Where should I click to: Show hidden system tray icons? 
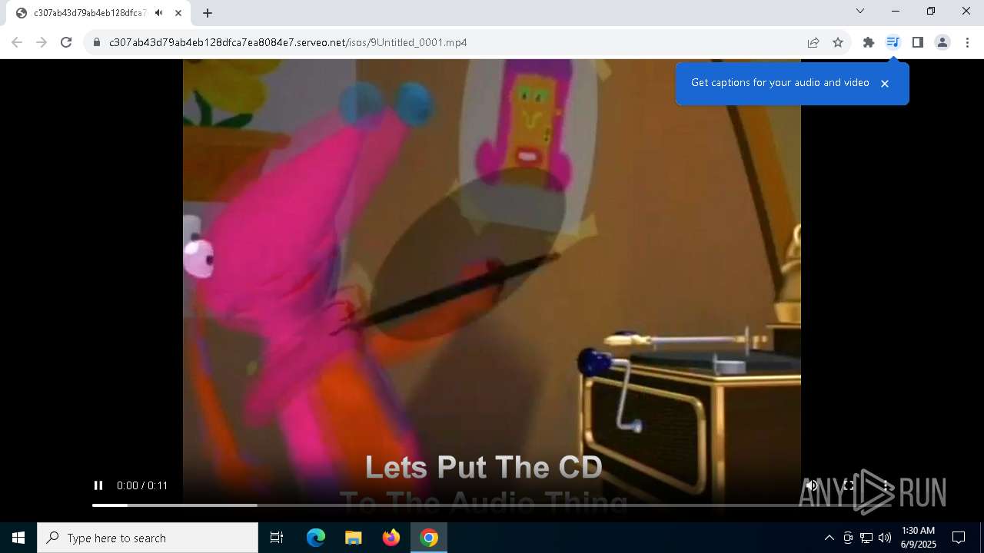[829, 538]
